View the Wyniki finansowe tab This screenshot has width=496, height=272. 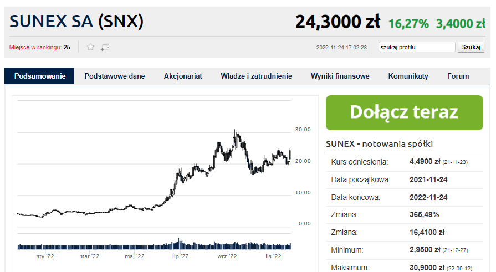(x=340, y=76)
